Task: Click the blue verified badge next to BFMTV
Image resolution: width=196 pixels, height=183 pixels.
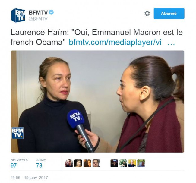Action: point(51,12)
